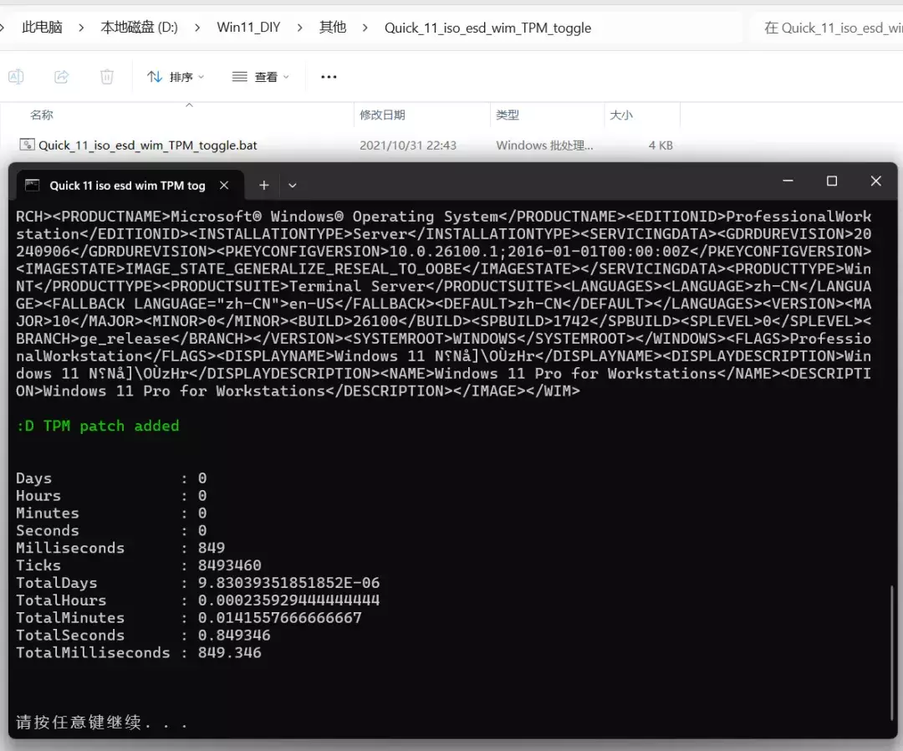Close the terminal tab
The image size is (903, 751).
(x=224, y=186)
